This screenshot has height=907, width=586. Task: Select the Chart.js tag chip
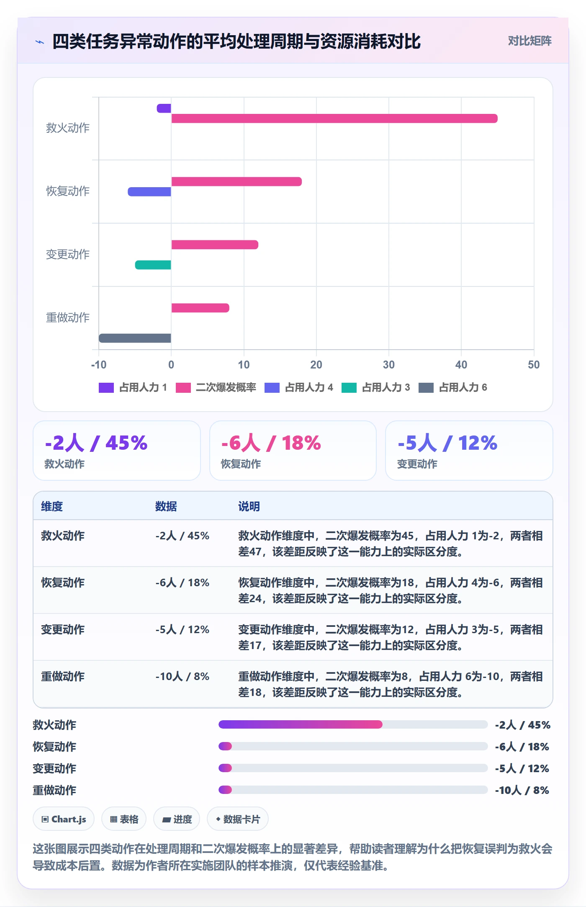click(x=64, y=819)
